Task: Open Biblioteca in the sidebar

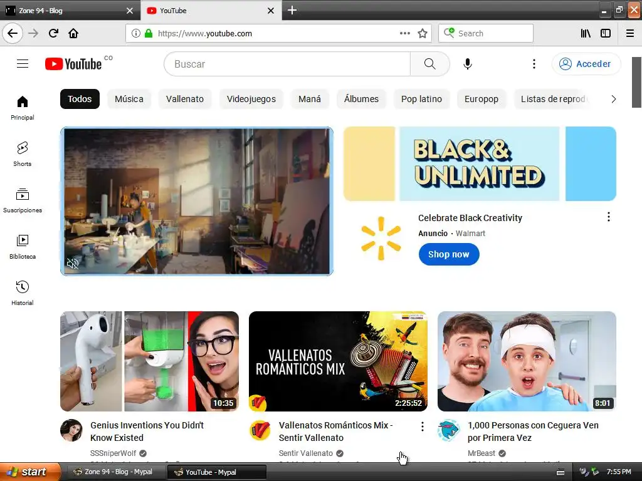Action: click(23, 247)
